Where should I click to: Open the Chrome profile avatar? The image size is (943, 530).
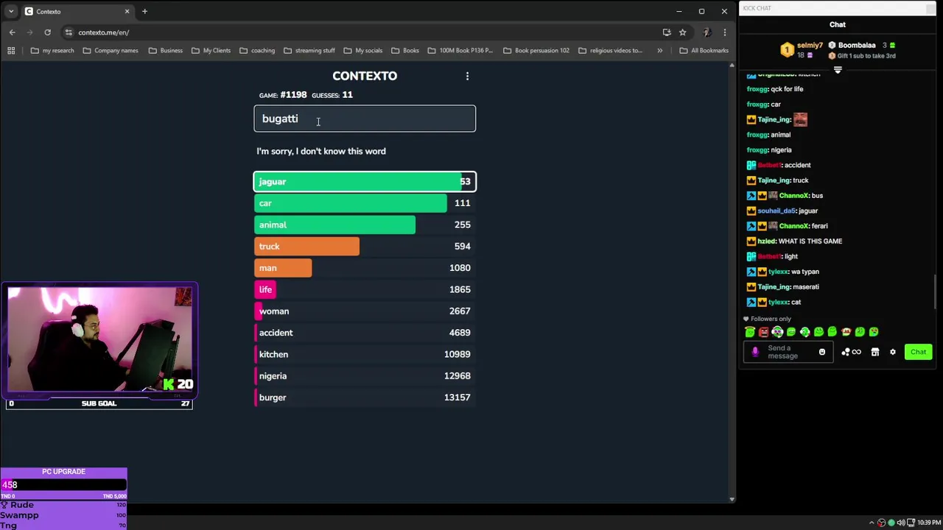(x=707, y=32)
